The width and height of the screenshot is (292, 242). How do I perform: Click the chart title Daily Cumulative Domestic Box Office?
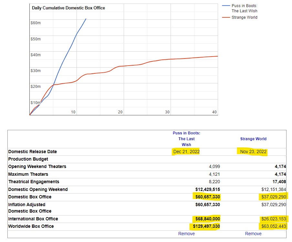pos(68,8)
